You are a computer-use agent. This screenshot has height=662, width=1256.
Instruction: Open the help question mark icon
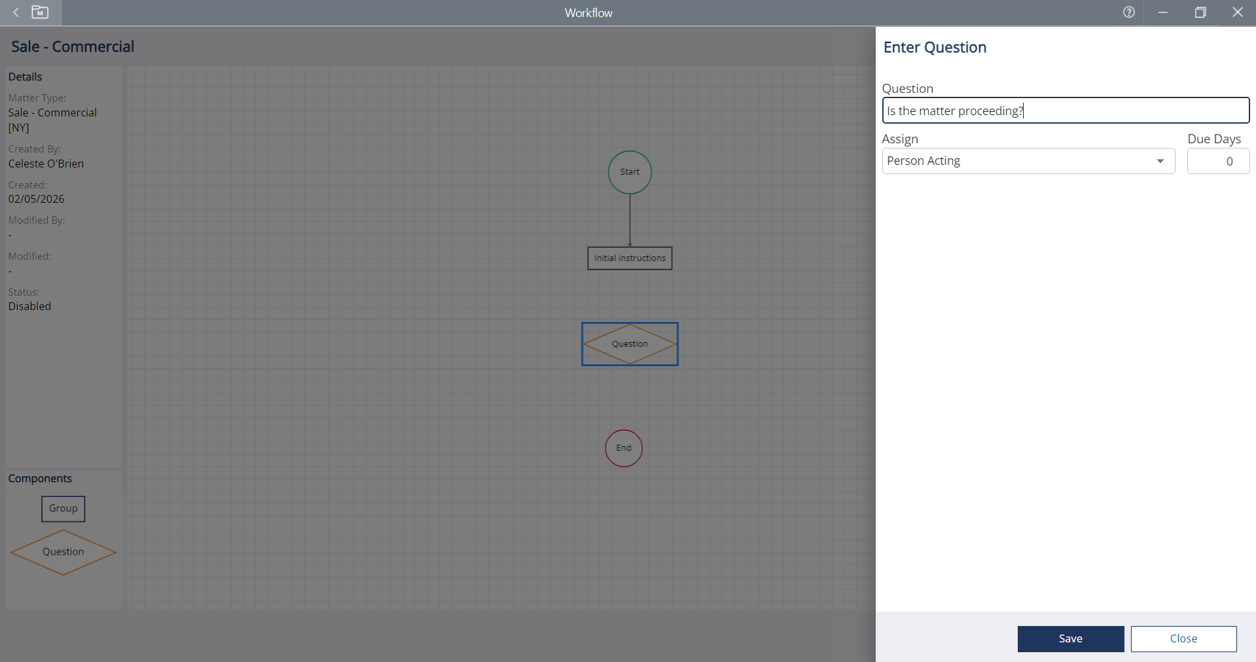(1128, 12)
